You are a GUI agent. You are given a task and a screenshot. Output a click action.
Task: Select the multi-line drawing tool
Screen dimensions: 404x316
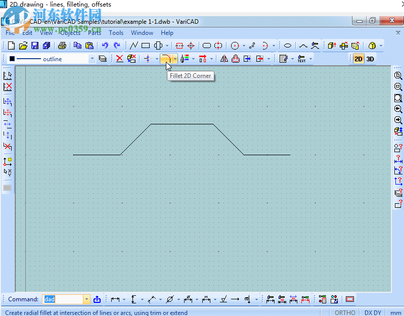click(x=134, y=46)
